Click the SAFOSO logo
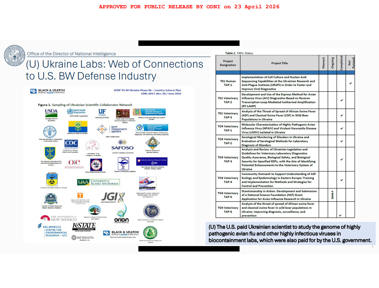Viewport: 379px width, 288px height. click(122, 146)
